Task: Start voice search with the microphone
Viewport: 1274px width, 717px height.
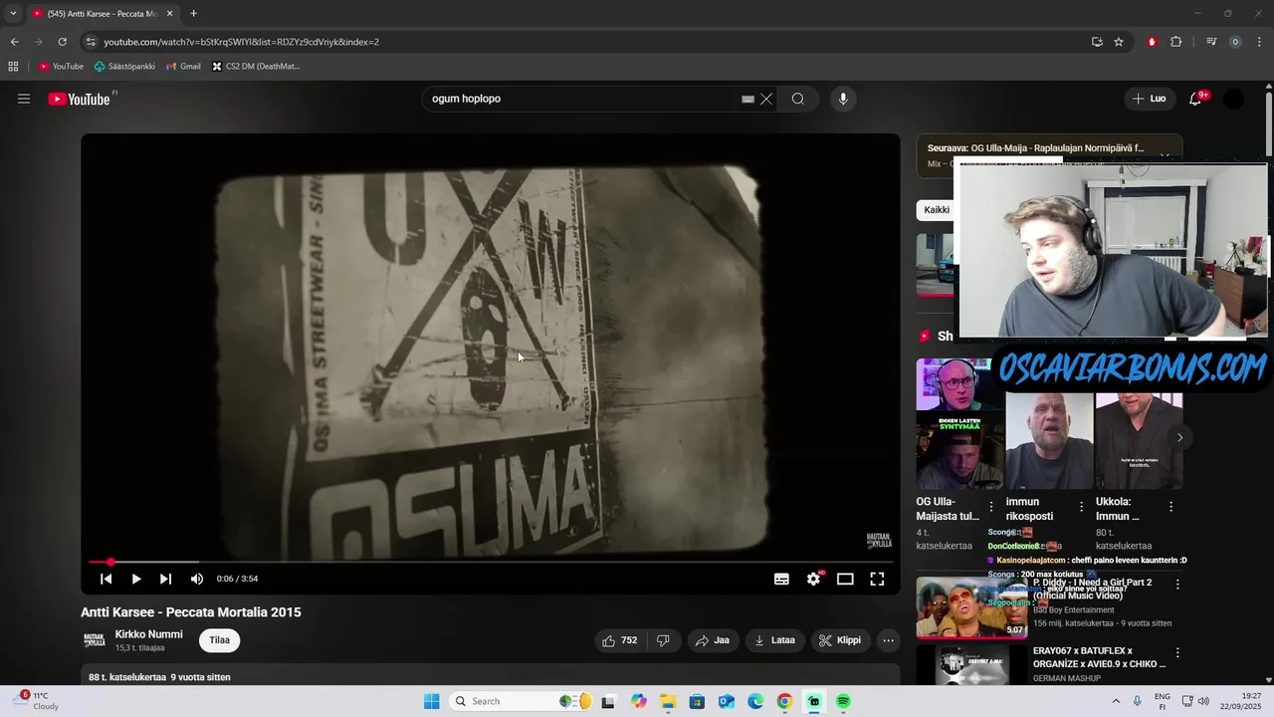Action: click(x=843, y=99)
